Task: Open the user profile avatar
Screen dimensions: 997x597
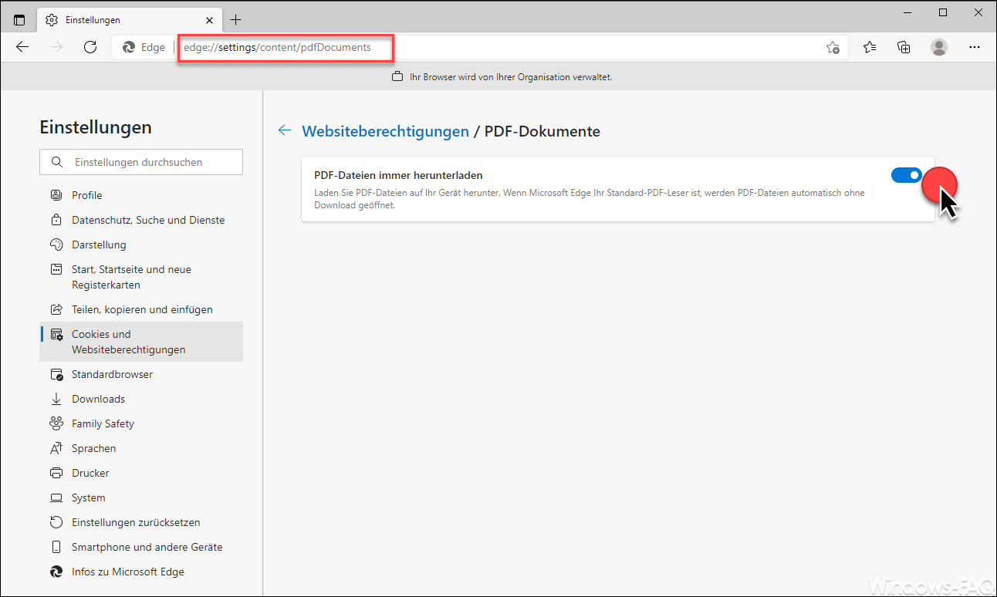Action: point(939,47)
